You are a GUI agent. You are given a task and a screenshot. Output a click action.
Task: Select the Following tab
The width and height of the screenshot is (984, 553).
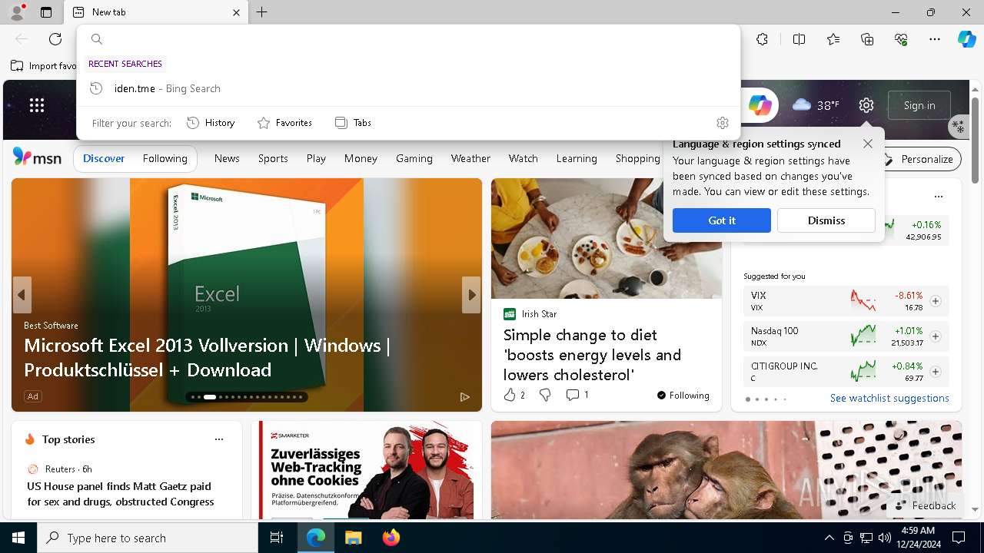click(165, 159)
